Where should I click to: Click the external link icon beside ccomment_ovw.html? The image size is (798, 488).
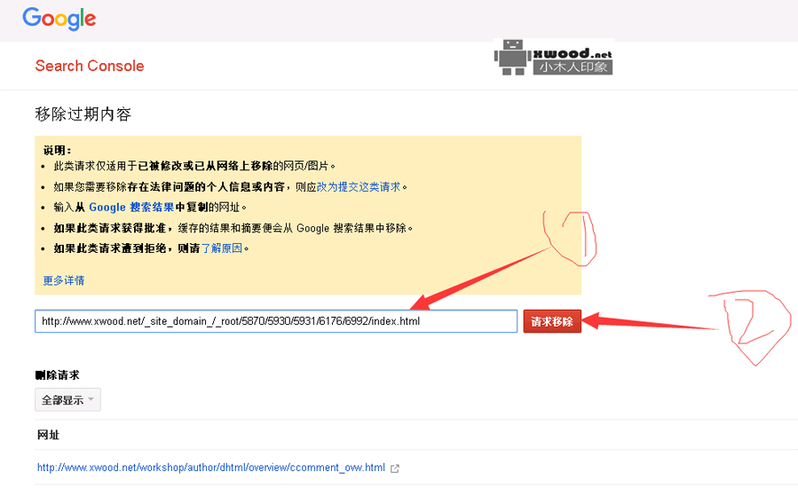tap(395, 468)
